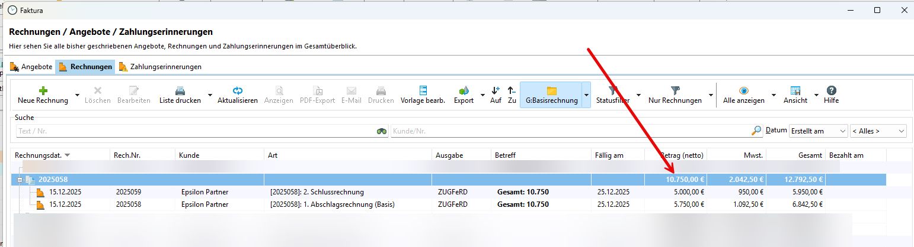Click the Export icon
The height and width of the screenshot is (247, 914).
point(464,91)
